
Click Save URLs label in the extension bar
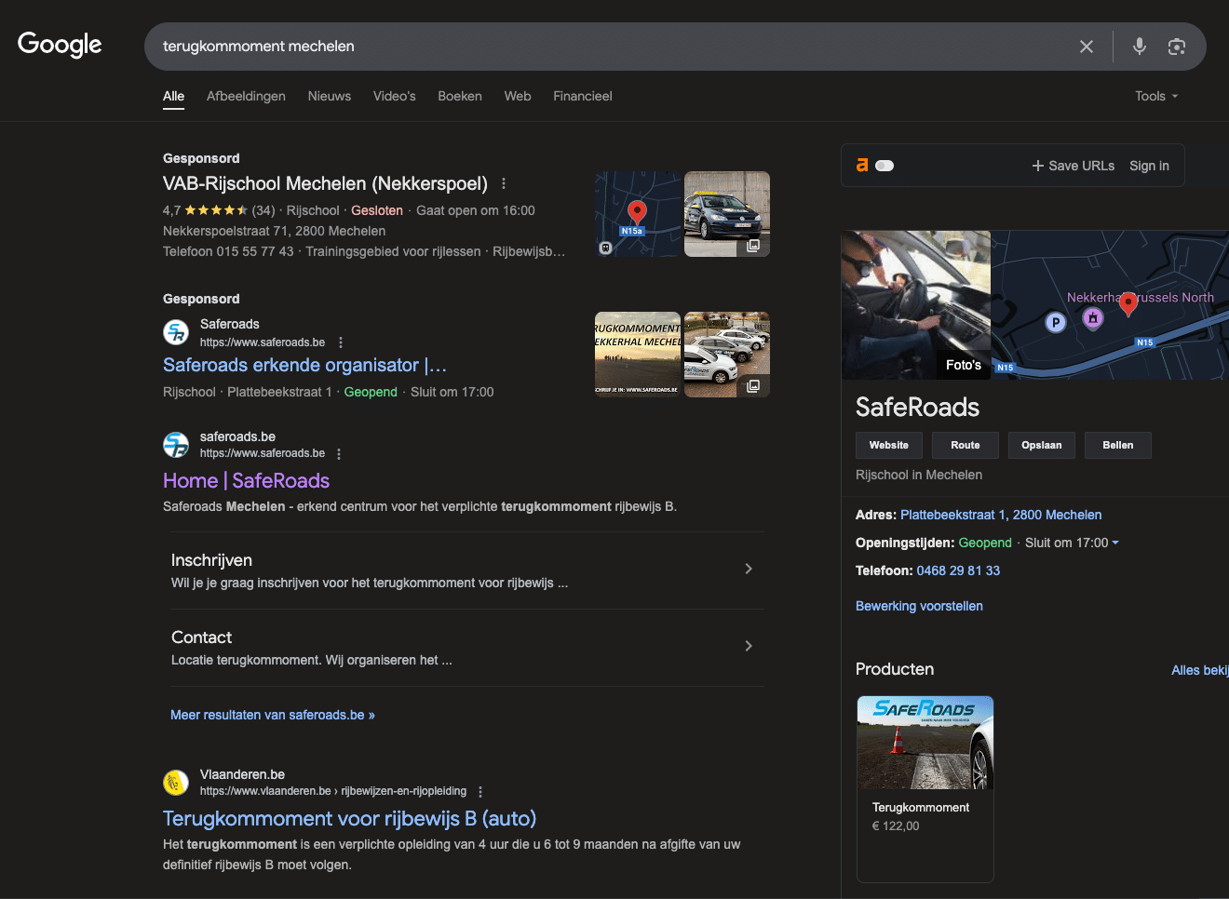tap(1082, 166)
